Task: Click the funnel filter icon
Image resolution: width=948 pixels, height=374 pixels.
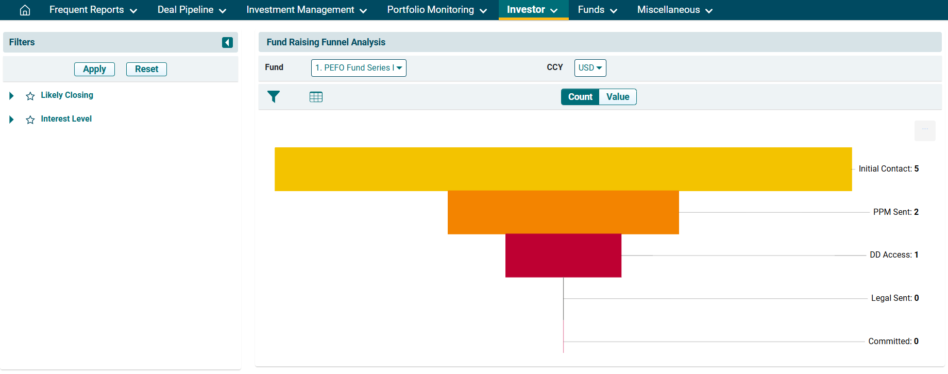Action: (274, 97)
